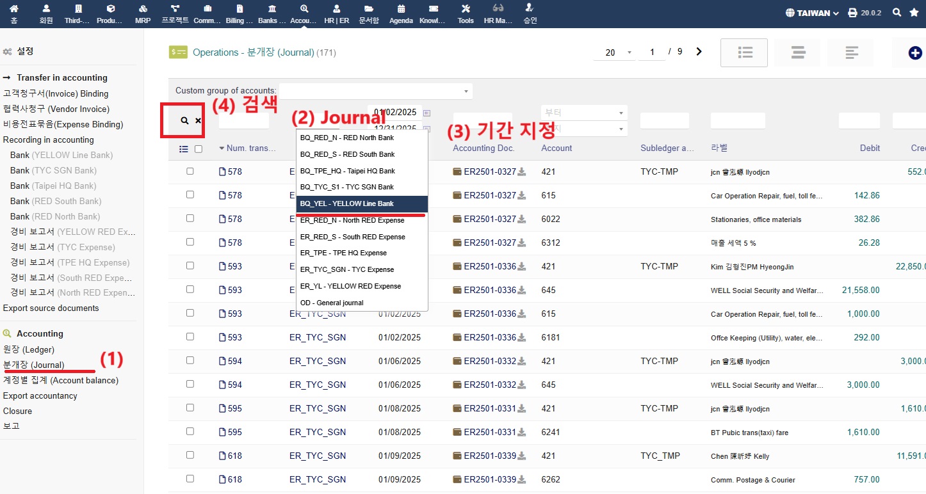Screen dimensions: 926x494
Task: Click the Debit amount filter field
Action: [x=859, y=121]
